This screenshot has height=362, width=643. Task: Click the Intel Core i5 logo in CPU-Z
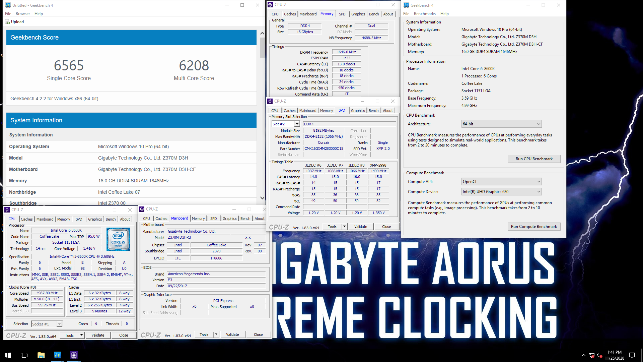(x=118, y=239)
